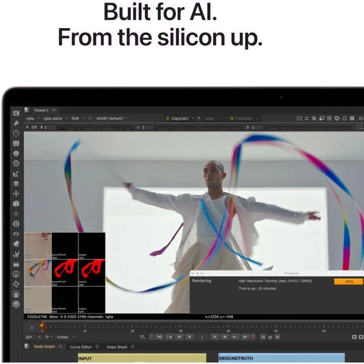Switch to the Dope Sheet tab
364x364 pixels.
tap(116, 347)
